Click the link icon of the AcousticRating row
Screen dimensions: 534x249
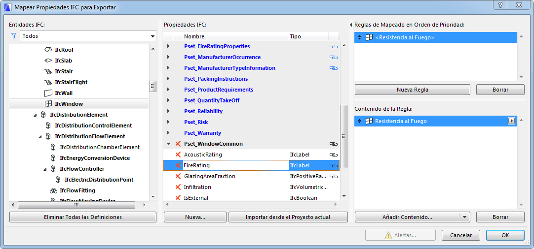coord(334,155)
